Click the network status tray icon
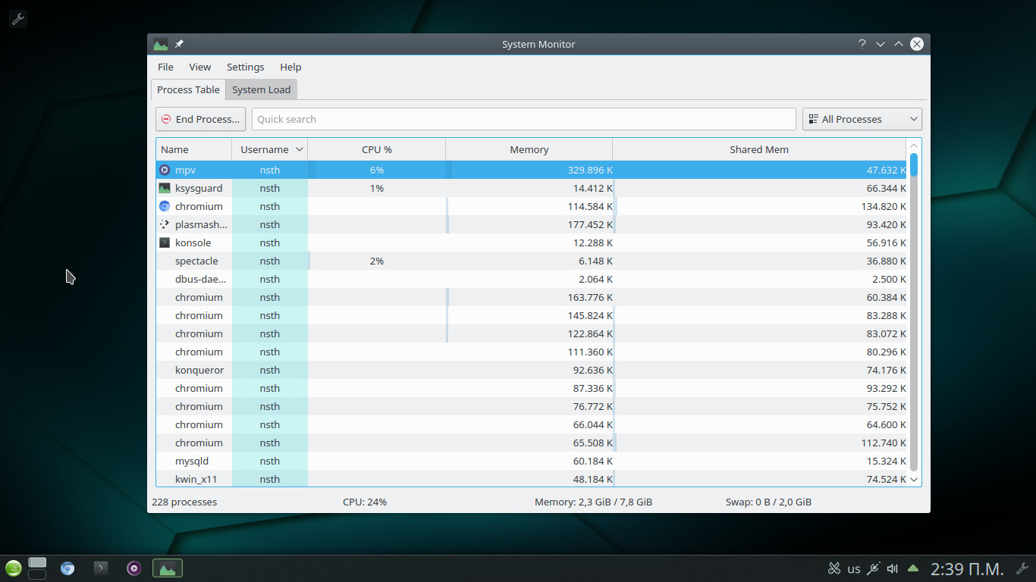This screenshot has height=582, width=1036. (x=873, y=568)
